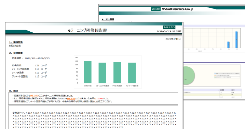Image resolution: width=245 pixels, height=130 pixels.
Task: Click the ID発行数 axis label under the chart
Action: pyautogui.click(x=87, y=86)
